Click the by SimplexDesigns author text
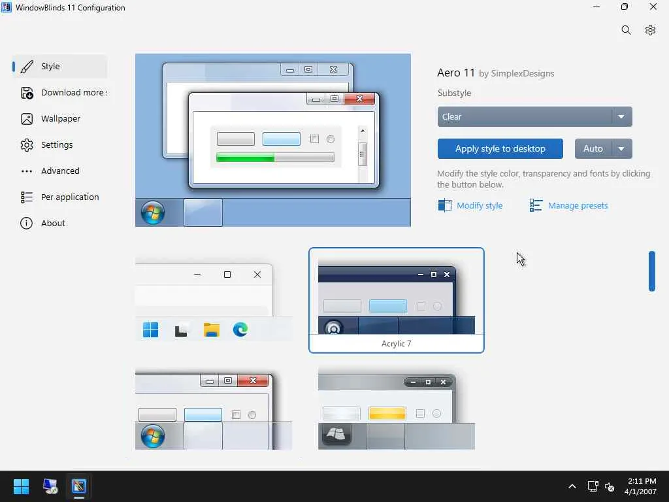This screenshot has width=669, height=502. pyautogui.click(x=516, y=73)
